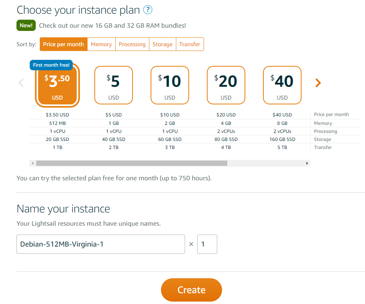Screen dimensions: 365x304
Task: Click the green New! badge
Action: coord(27,26)
